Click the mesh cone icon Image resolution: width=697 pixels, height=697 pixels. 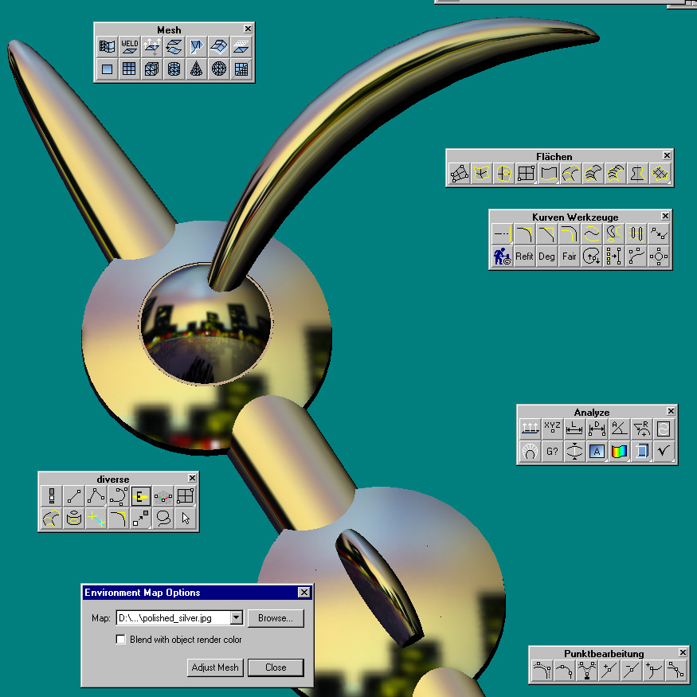[x=196, y=69]
